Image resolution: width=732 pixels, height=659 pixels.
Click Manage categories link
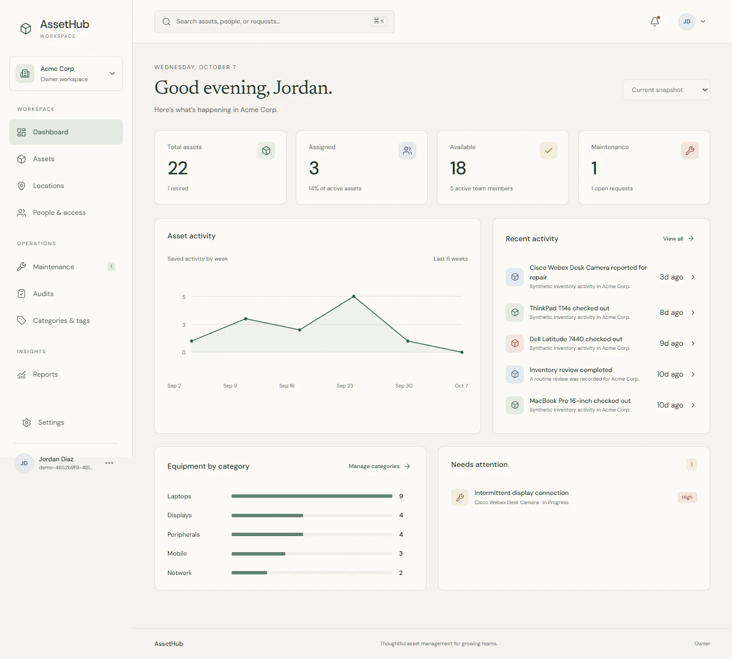[x=380, y=466]
